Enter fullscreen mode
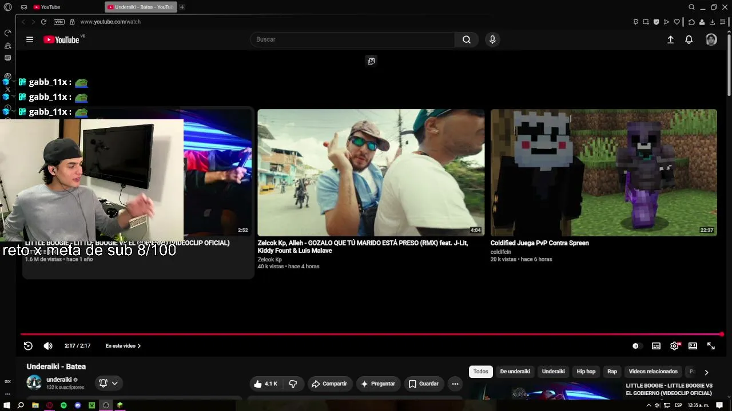The height and width of the screenshot is (411, 732). [711, 346]
